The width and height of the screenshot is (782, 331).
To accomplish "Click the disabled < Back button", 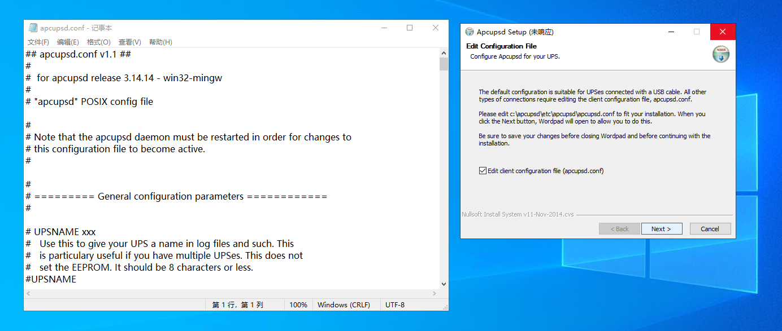I will (620, 229).
